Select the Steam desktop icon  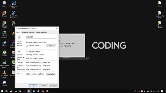4,44
